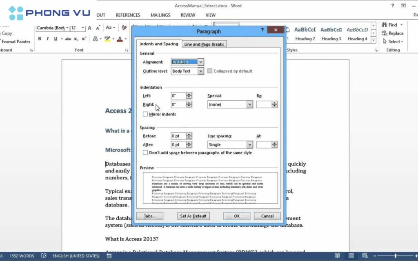418x261 pixels.
Task: Open the Select dropdown in Editing group
Action: click(393, 42)
